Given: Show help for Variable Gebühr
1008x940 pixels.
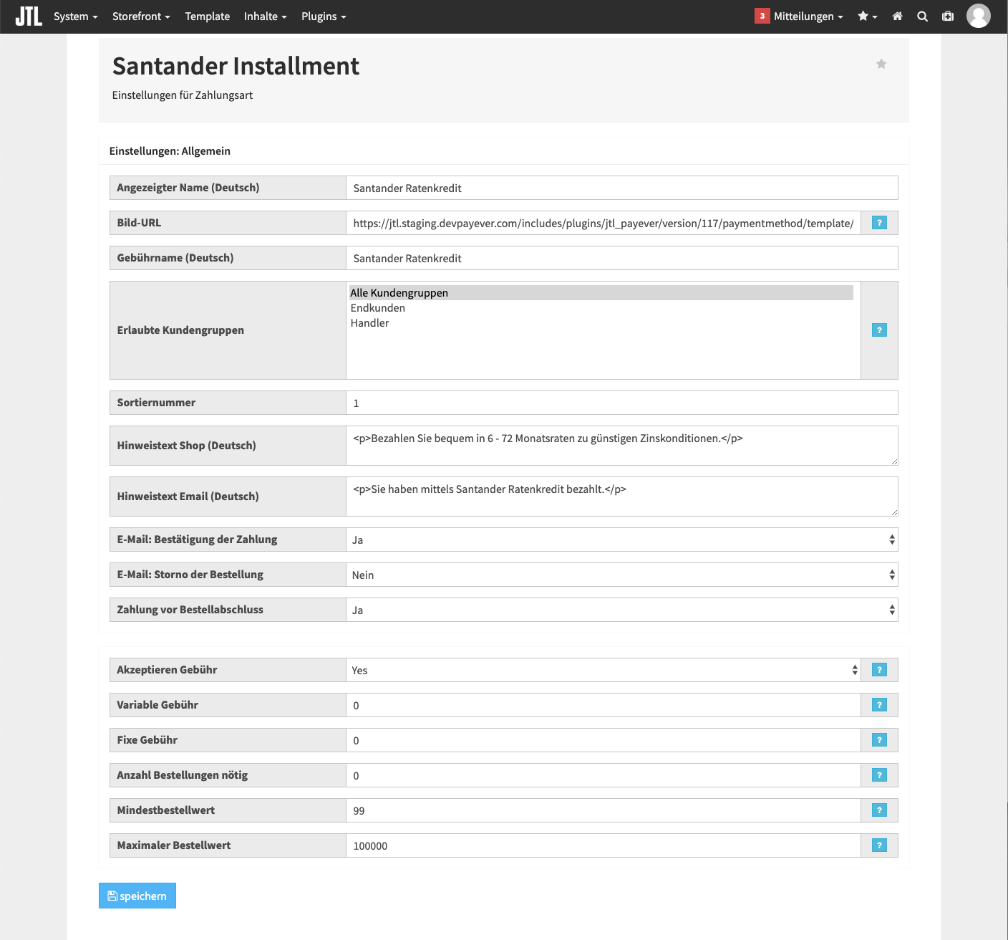Looking at the screenshot, I should tap(879, 705).
